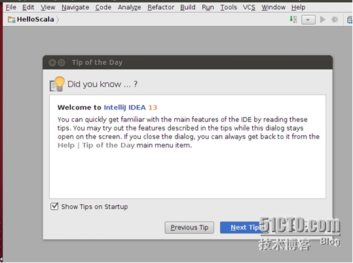Open the Run menu
Image resolution: width=353 pixels, height=263 pixels.
coord(208,7)
